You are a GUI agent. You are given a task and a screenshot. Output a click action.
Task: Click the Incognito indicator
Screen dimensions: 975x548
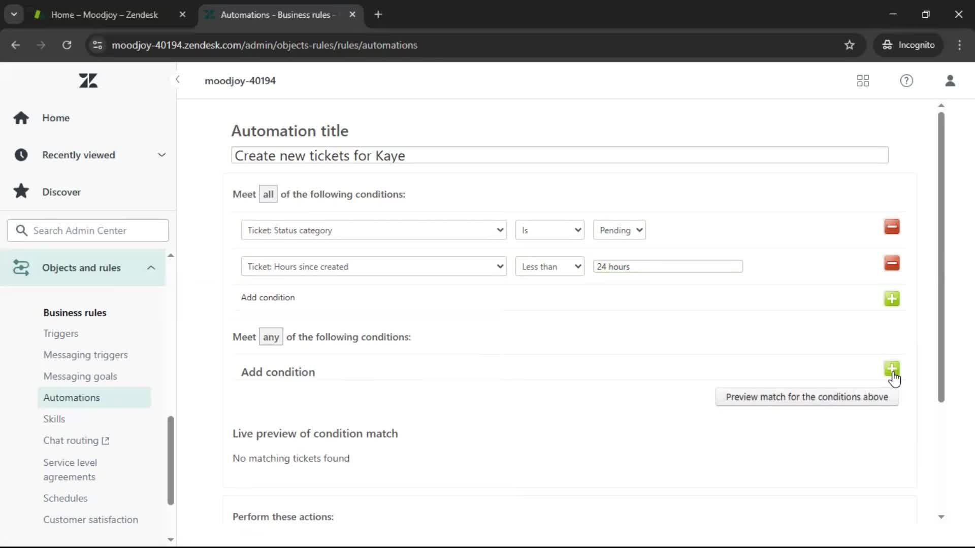point(908,45)
